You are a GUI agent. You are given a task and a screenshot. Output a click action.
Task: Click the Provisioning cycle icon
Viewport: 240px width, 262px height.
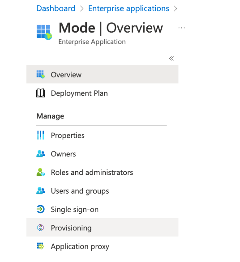coord(40,228)
